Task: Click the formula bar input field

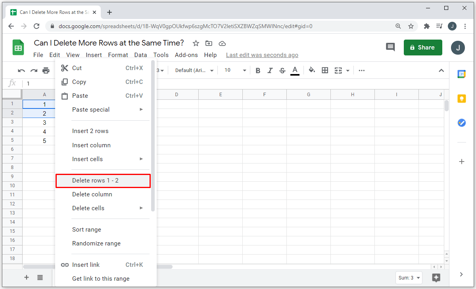Action: 238,84
